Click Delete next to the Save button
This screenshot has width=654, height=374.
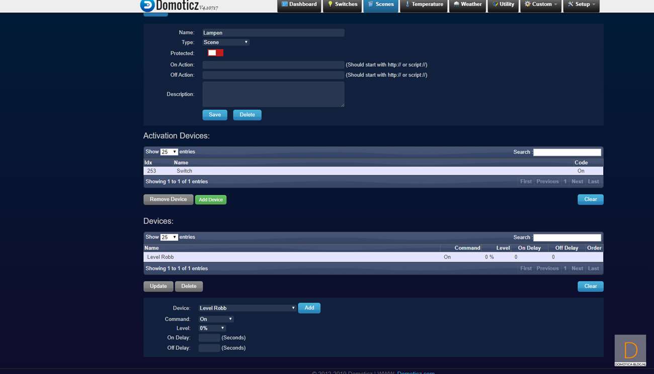click(x=247, y=115)
